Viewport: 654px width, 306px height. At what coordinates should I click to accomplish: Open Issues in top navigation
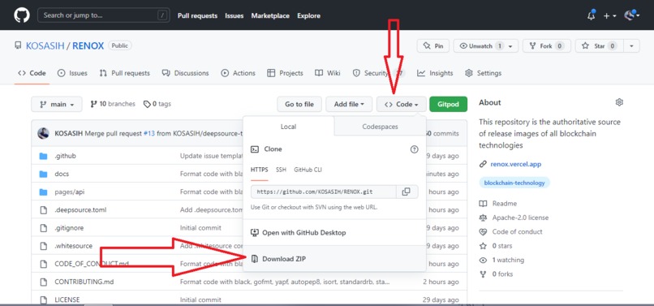pos(234,15)
